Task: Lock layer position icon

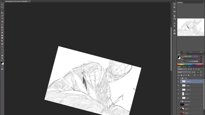Action: pyautogui.click(x=186, y=75)
